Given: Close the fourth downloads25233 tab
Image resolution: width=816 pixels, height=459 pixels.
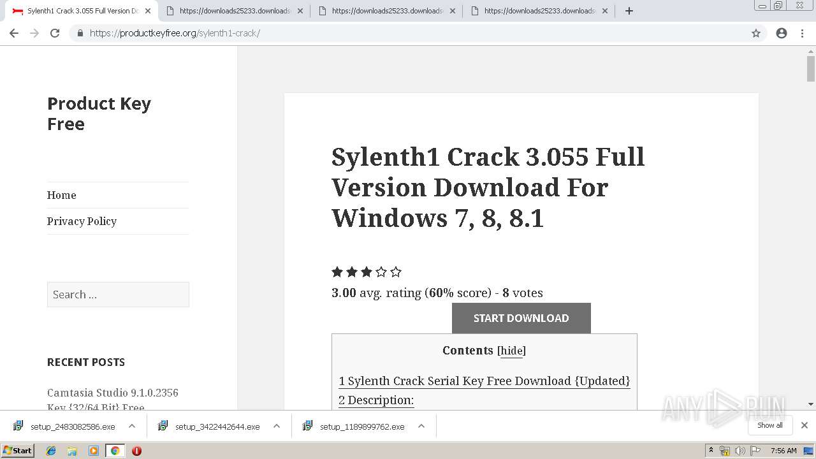Looking at the screenshot, I should (605, 11).
